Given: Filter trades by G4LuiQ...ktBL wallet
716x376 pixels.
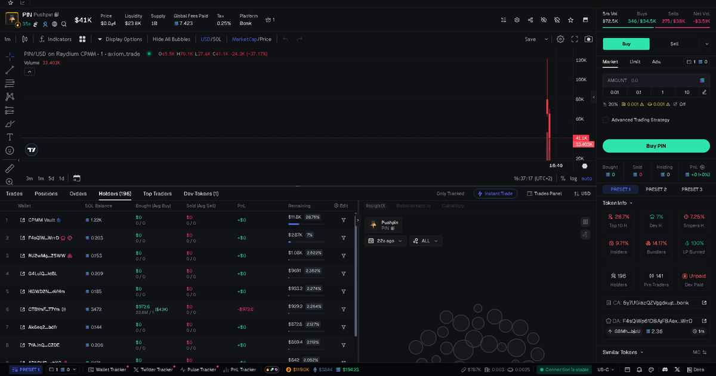Looking at the screenshot, I should click(344, 274).
